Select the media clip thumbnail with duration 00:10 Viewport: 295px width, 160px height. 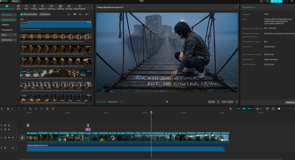[x=56, y=37]
